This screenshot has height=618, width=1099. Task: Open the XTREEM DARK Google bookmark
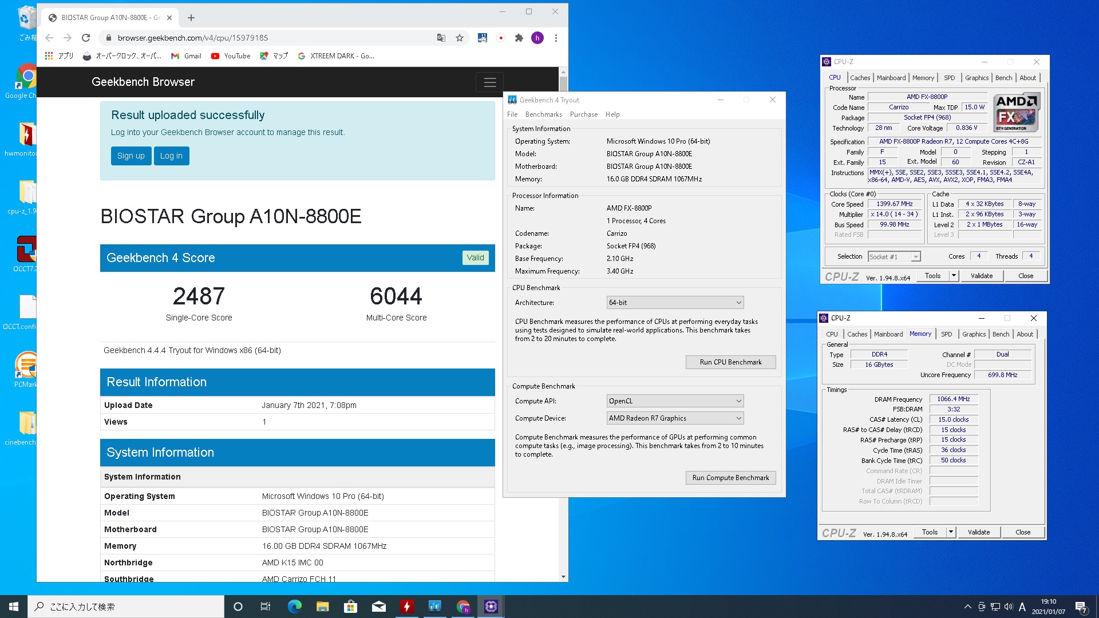(x=336, y=56)
